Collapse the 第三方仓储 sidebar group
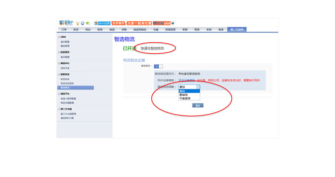Viewport: 335px width, 177px height. 59,109
